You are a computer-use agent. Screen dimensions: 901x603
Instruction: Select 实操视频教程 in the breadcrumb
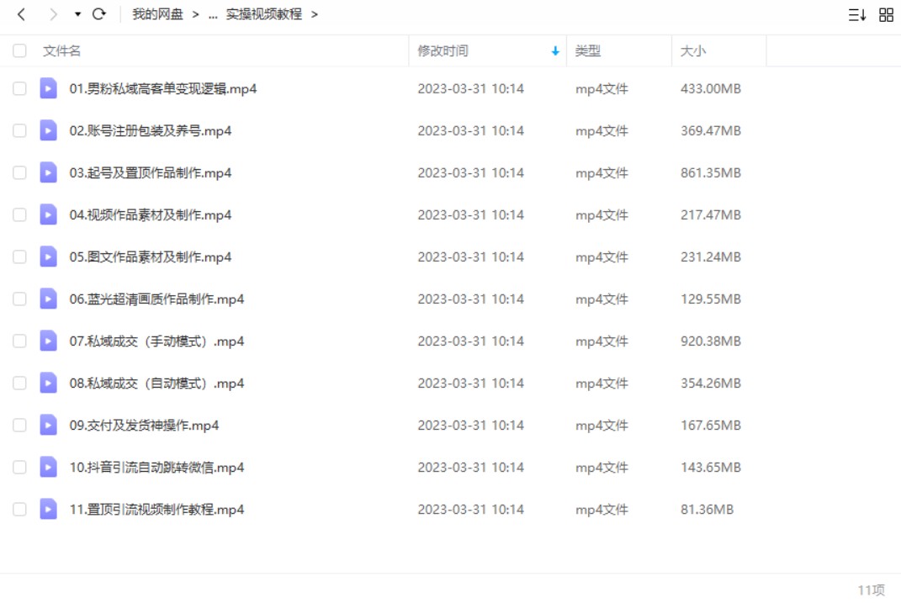pyautogui.click(x=264, y=14)
